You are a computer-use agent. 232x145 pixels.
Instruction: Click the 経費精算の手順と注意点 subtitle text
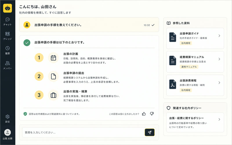click(193, 61)
